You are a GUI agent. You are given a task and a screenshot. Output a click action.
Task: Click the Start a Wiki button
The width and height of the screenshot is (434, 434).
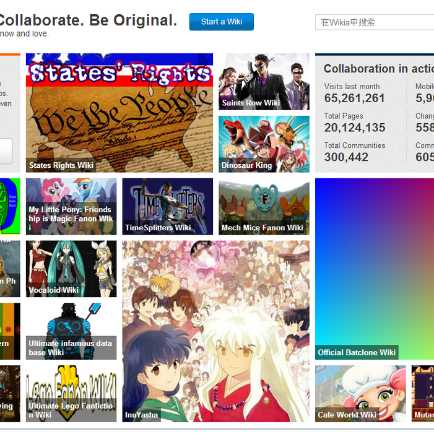[222, 22]
